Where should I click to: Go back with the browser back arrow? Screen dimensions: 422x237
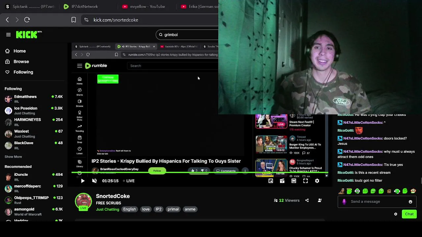pyautogui.click(x=7, y=20)
